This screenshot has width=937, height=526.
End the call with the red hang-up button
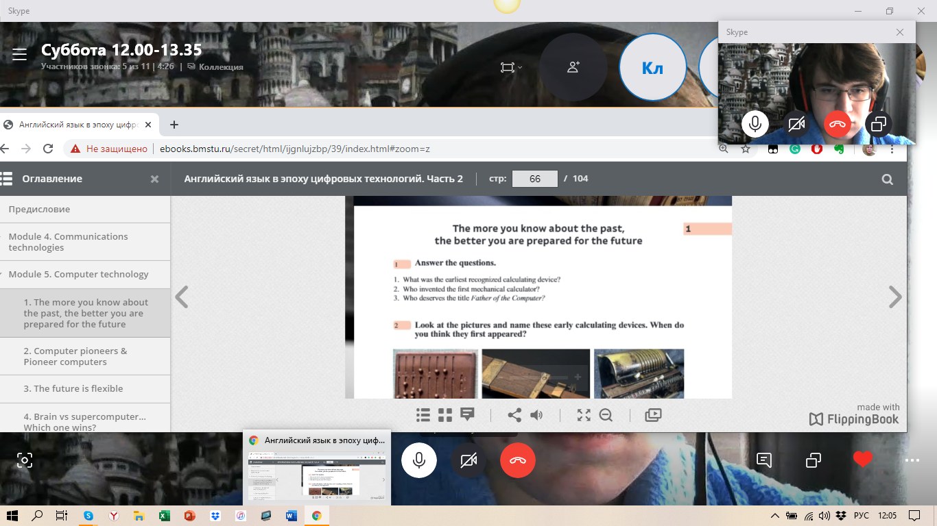(518, 460)
